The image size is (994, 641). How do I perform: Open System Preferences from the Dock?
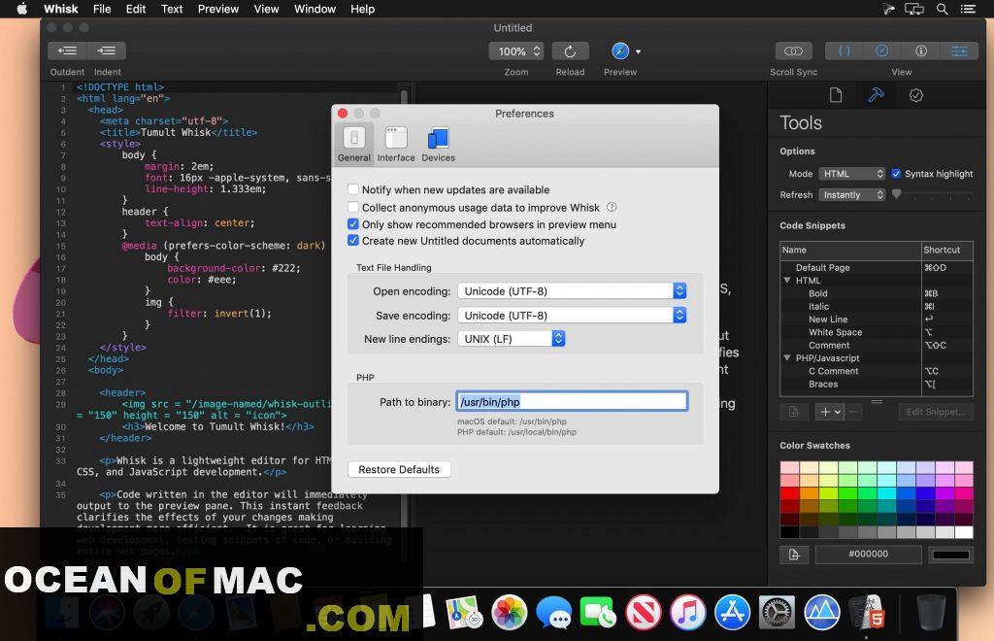(x=777, y=613)
